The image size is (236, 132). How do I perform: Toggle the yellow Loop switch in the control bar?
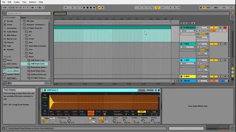157,7
